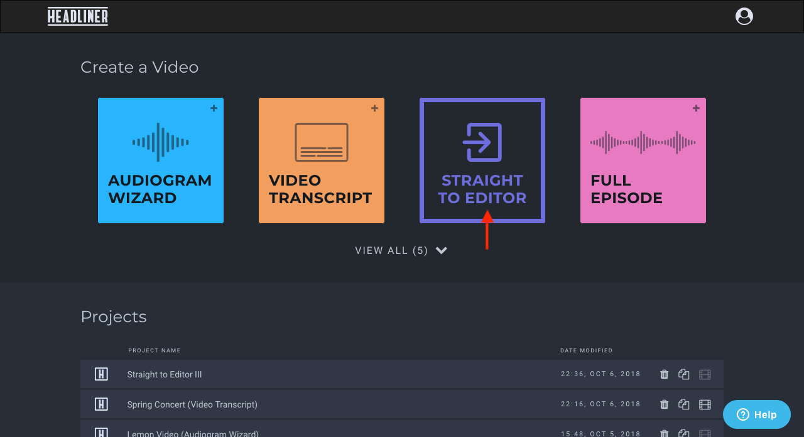Click the plus on the Full Episode card
The image size is (804, 437).
pyautogui.click(x=696, y=108)
